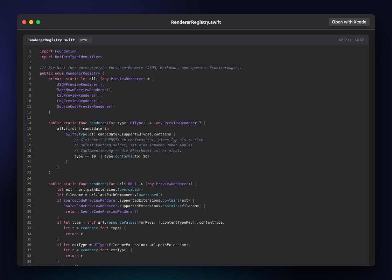Click 'renderer(for url: URL)' function on line 25
The image size is (392, 280).
pyautogui.click(x=113, y=184)
